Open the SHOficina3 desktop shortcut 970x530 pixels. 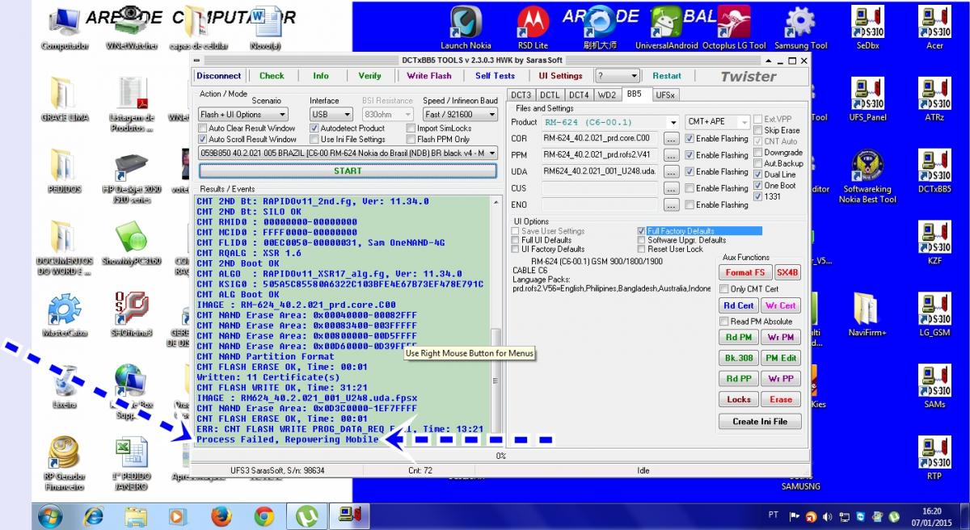point(130,314)
